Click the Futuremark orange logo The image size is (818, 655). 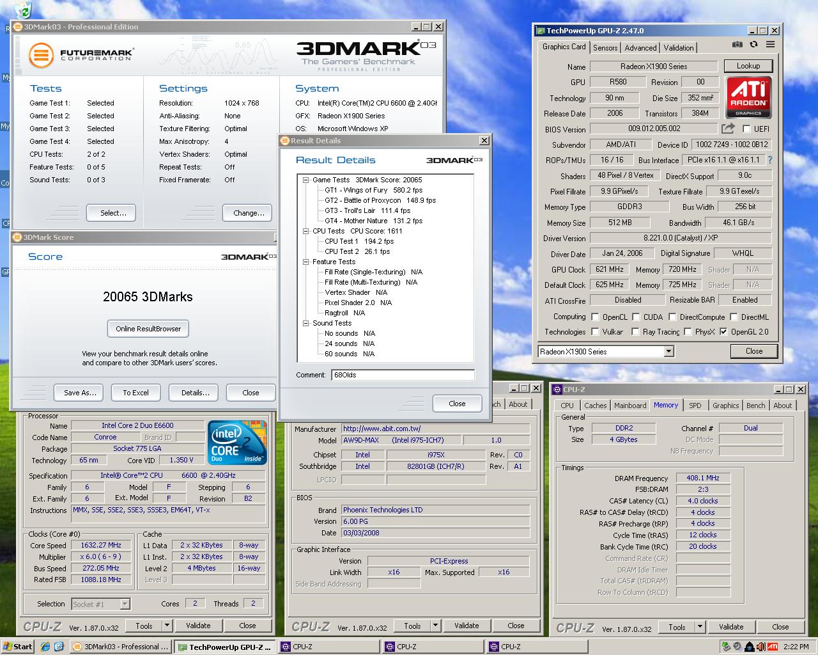click(x=41, y=56)
